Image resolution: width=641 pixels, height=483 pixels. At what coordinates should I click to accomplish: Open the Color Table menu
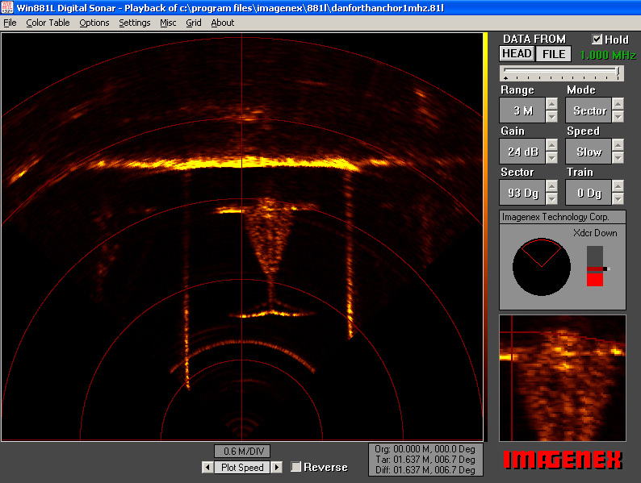48,23
